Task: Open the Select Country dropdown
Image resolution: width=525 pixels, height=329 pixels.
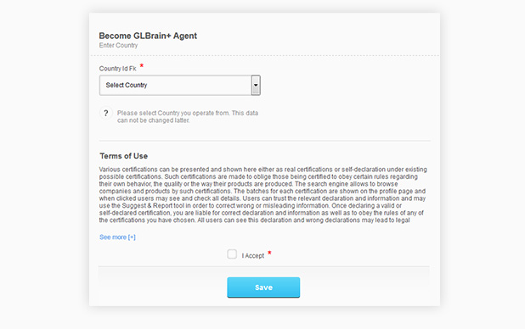Action: coord(180,86)
